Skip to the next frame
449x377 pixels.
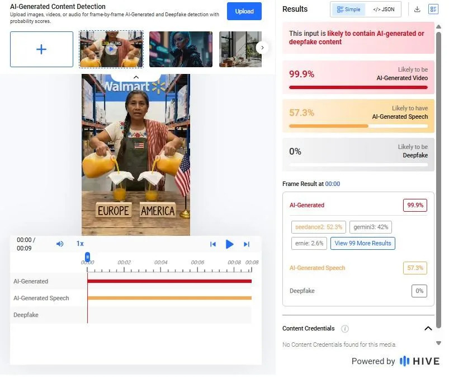click(247, 244)
